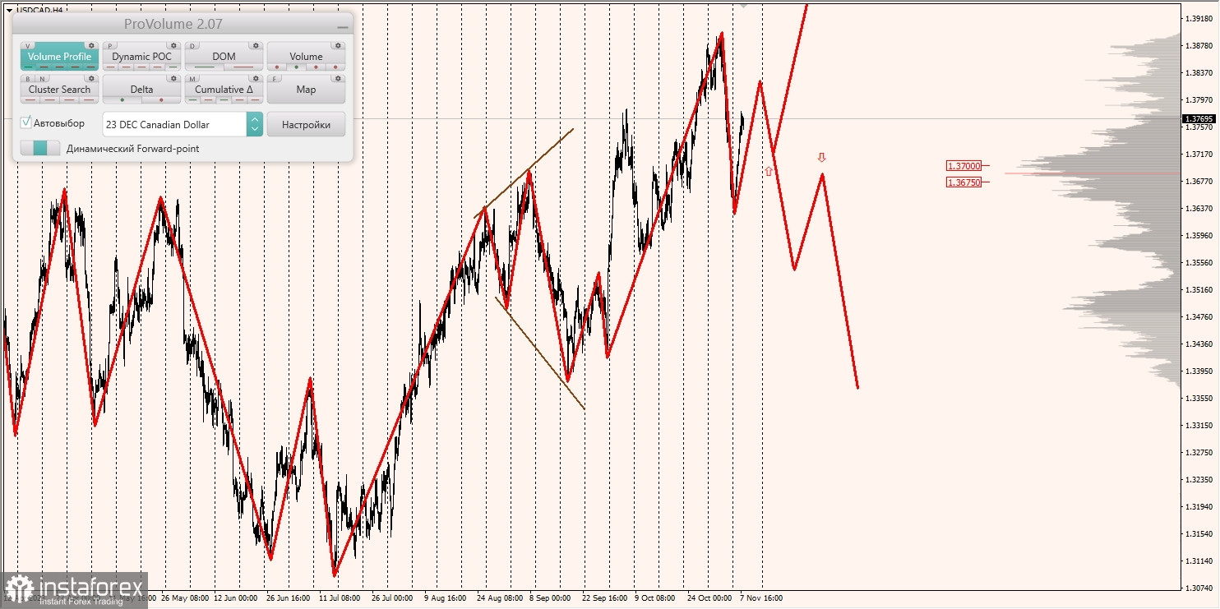Screen dimensions: 1220x609
Task: Open Delta gear settings icon
Action: tap(173, 79)
